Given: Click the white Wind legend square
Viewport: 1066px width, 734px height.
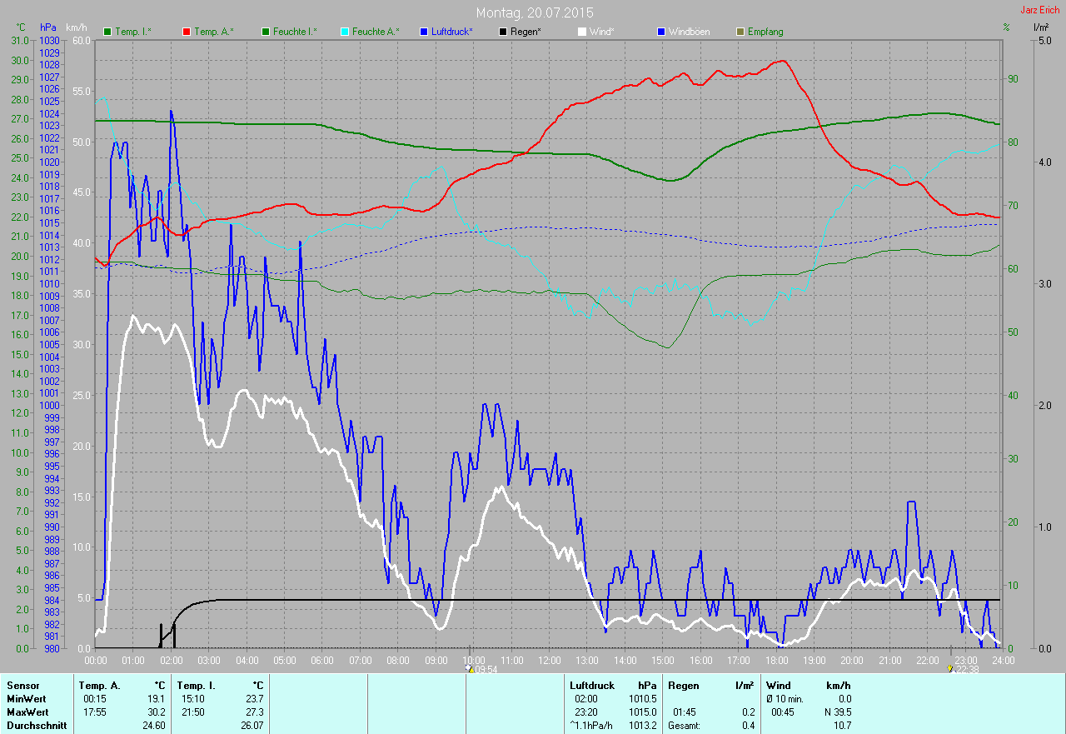Looking at the screenshot, I should point(581,32).
